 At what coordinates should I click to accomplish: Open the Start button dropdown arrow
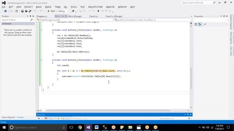click(56, 11)
